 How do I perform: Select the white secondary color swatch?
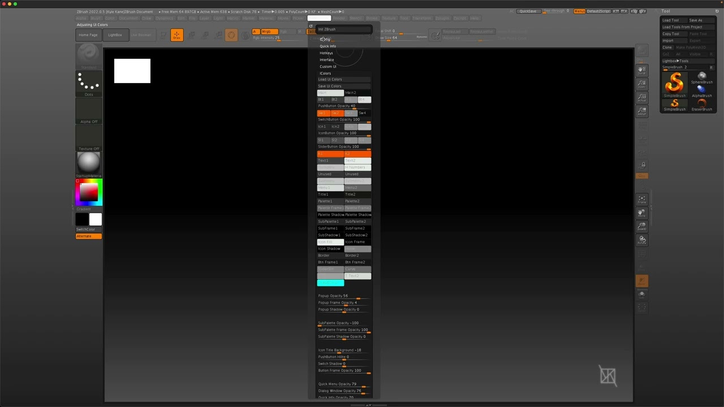96,219
